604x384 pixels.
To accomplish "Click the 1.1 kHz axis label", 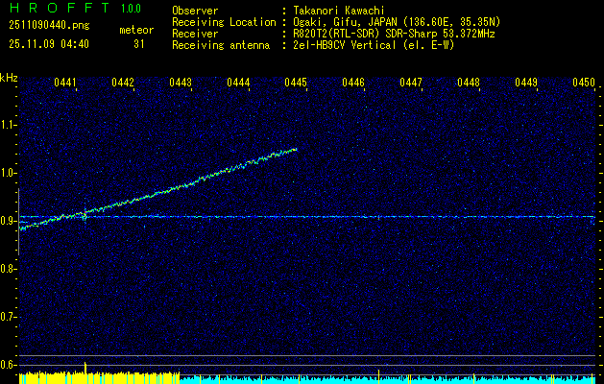I will pyautogui.click(x=9, y=125).
